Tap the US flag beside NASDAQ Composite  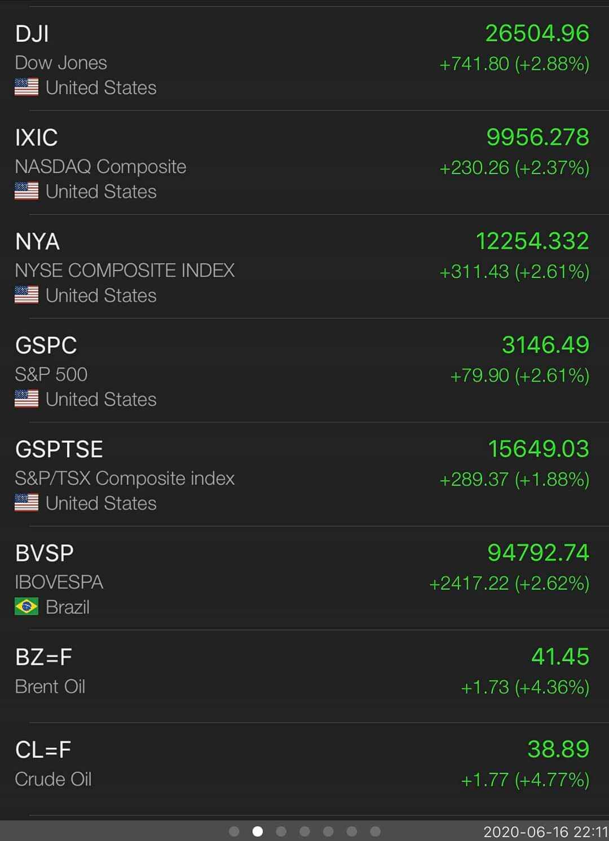click(x=27, y=191)
